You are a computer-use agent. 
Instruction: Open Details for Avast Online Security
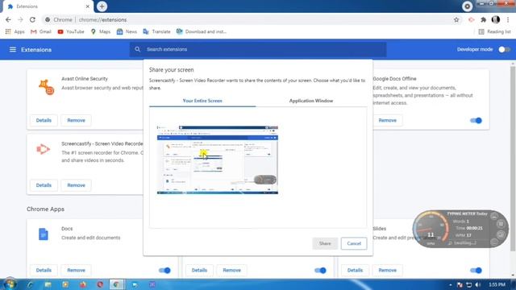click(44, 120)
